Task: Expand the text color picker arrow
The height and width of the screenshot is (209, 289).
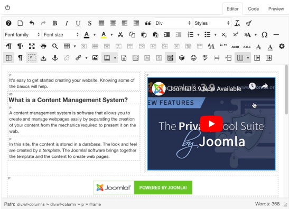Action: [95, 35]
